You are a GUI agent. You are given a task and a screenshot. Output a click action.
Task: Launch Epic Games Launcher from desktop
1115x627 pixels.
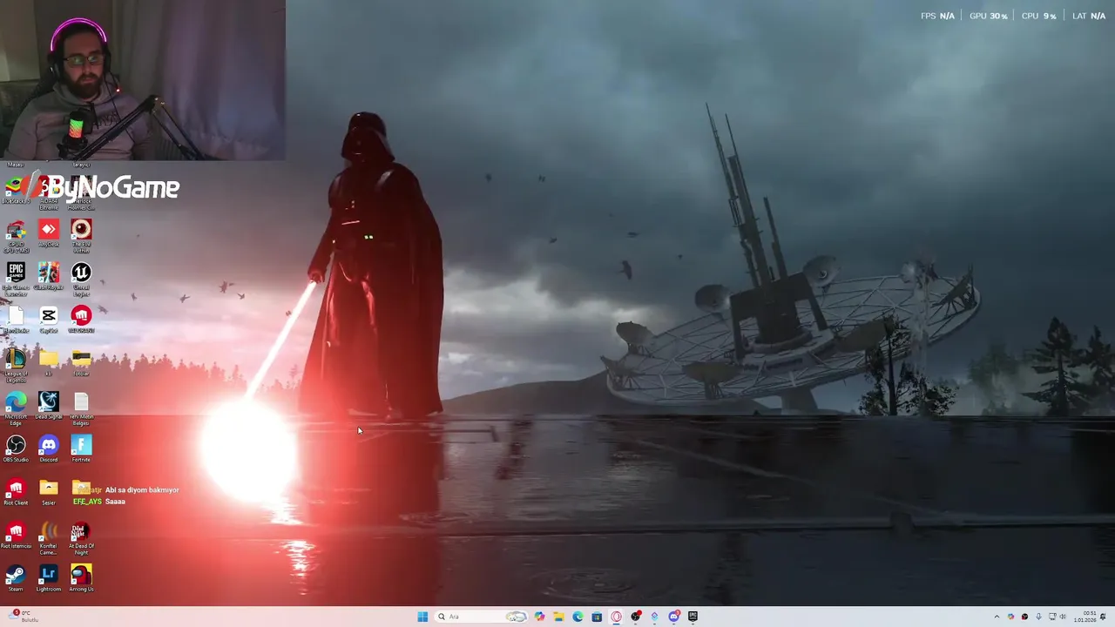[16, 279]
